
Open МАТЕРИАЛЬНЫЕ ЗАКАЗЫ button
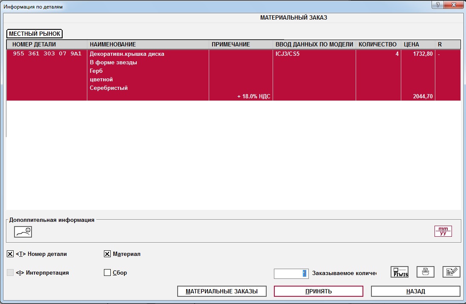tap(221, 291)
